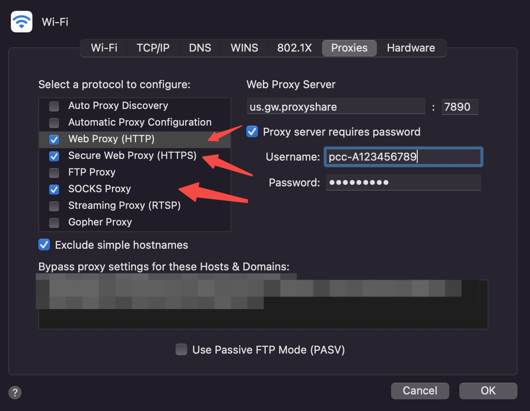
Task: Click the Password input field
Action: (x=404, y=182)
